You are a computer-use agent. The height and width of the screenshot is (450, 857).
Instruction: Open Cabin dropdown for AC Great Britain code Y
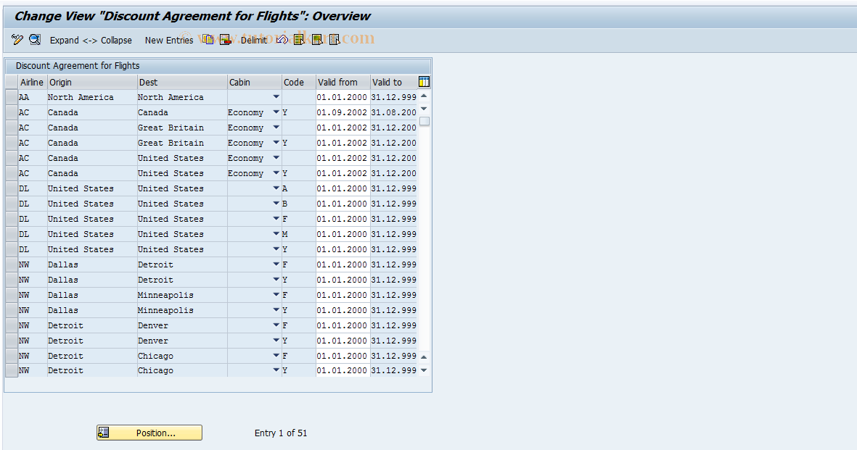pos(276,143)
